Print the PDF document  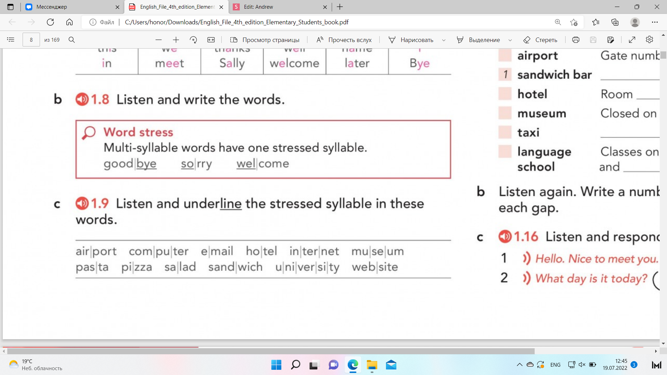[x=576, y=40]
